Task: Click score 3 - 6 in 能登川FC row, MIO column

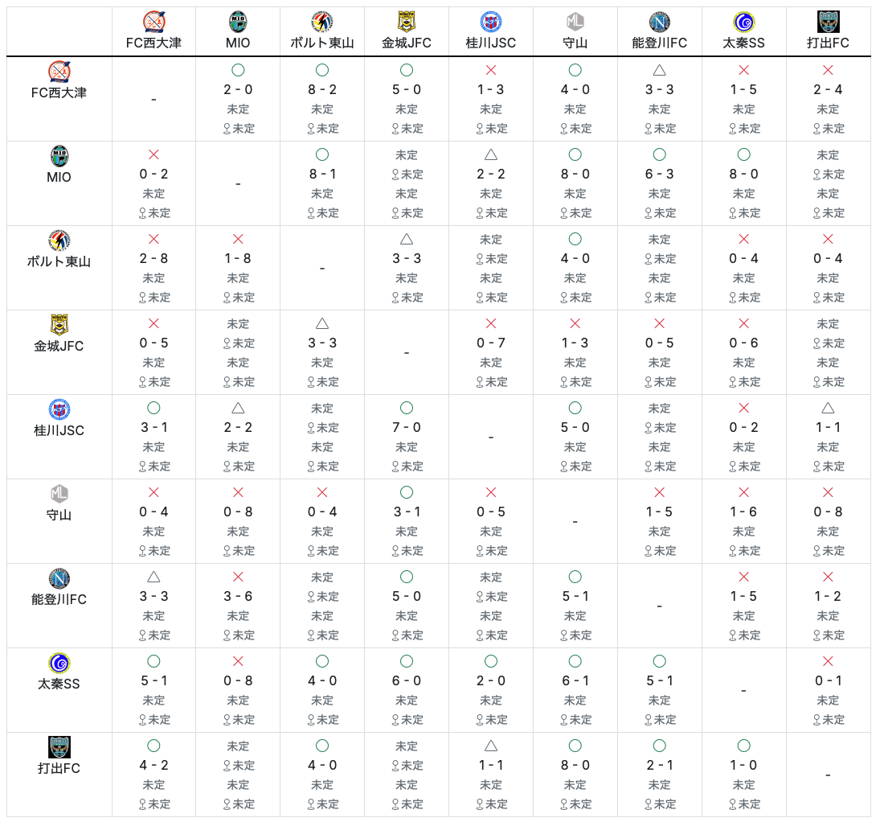Action: click(x=238, y=596)
